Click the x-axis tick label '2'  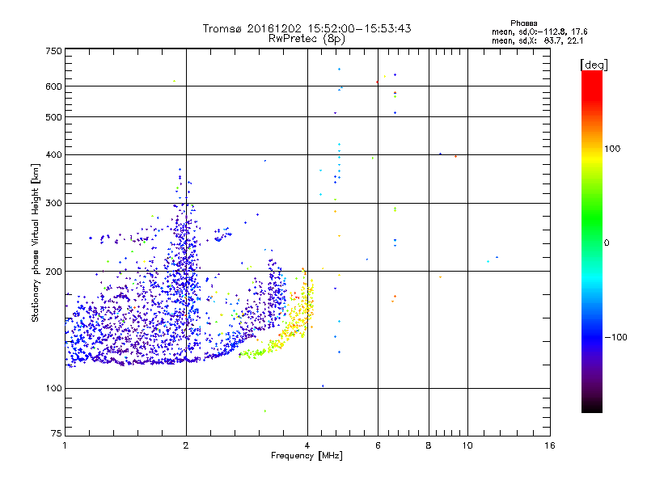pyautogui.click(x=186, y=445)
